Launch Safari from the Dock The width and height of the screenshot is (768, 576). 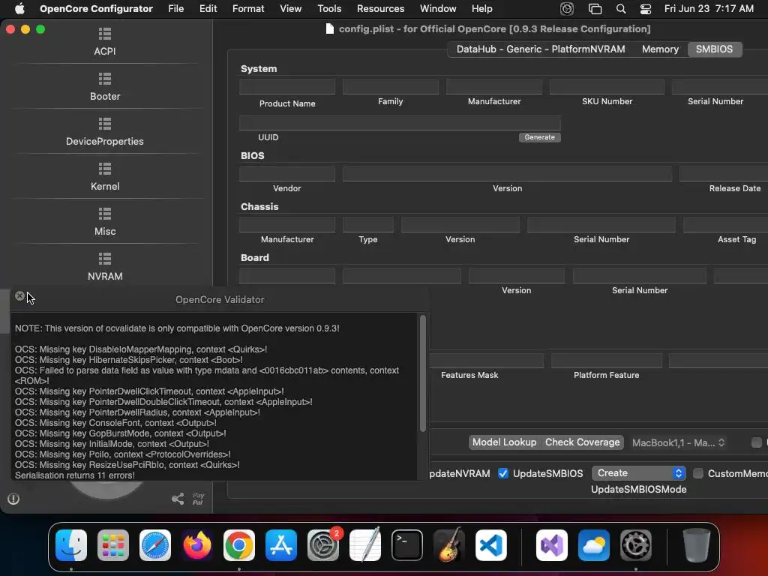(155, 544)
